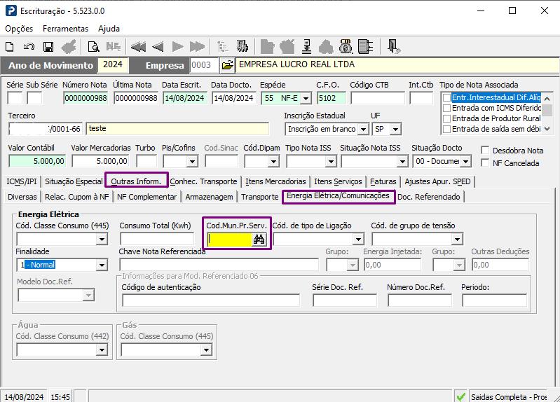Open the Empresa folder lookup icon
The height and width of the screenshot is (402, 560).
coord(227,65)
